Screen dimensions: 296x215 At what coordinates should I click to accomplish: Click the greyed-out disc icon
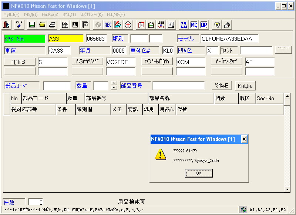pos(98,25)
